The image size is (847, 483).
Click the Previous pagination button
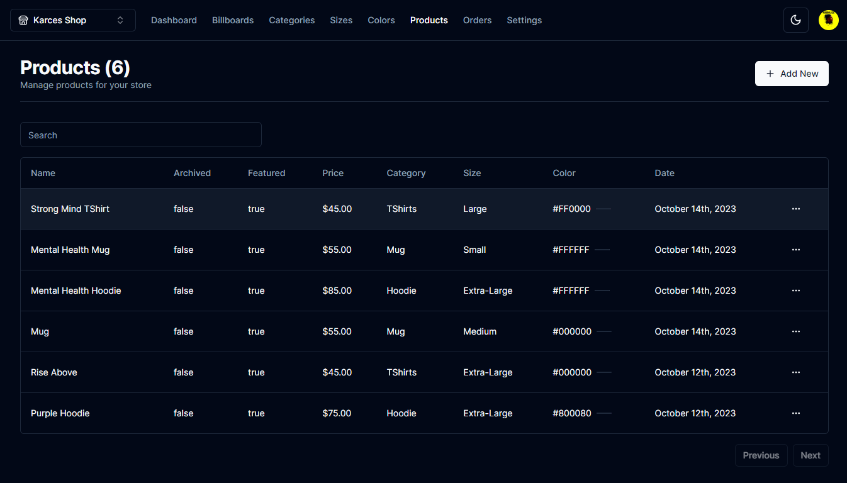click(761, 455)
